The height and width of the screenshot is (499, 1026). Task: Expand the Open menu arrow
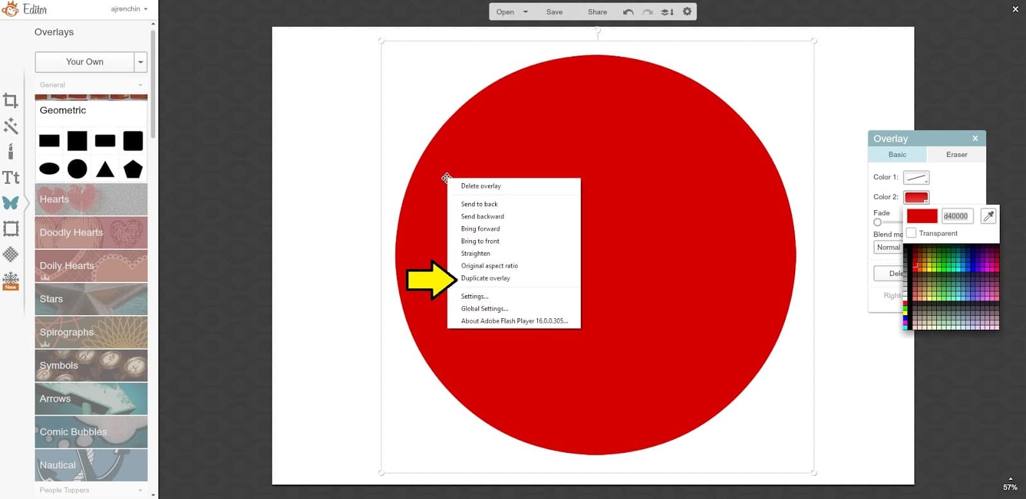click(x=525, y=12)
